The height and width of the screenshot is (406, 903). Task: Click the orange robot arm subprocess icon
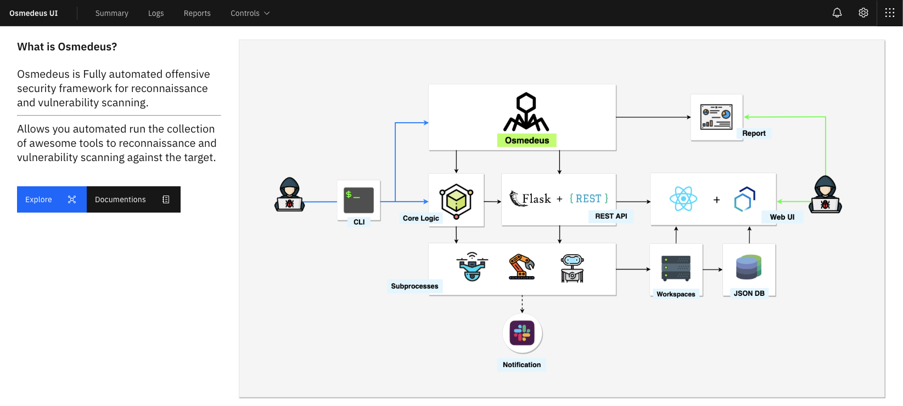[521, 267]
